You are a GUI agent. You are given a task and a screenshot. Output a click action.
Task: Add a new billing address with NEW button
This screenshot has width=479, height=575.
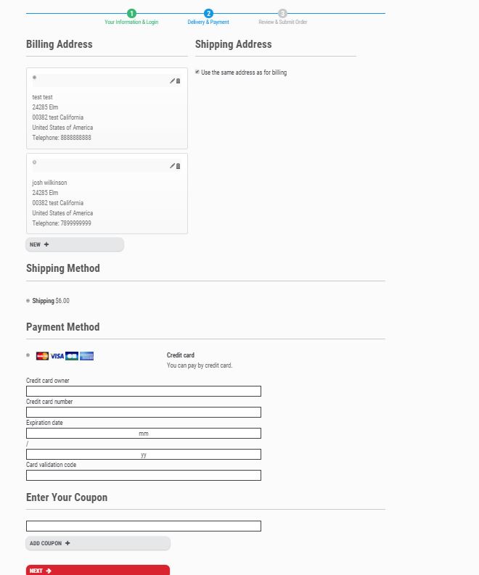point(75,244)
